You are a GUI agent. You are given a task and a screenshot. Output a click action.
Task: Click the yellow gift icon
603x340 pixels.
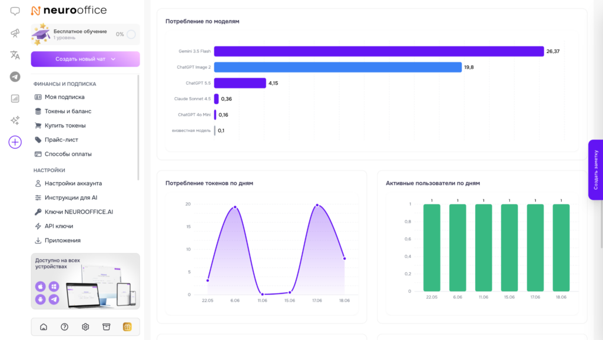[x=127, y=327]
